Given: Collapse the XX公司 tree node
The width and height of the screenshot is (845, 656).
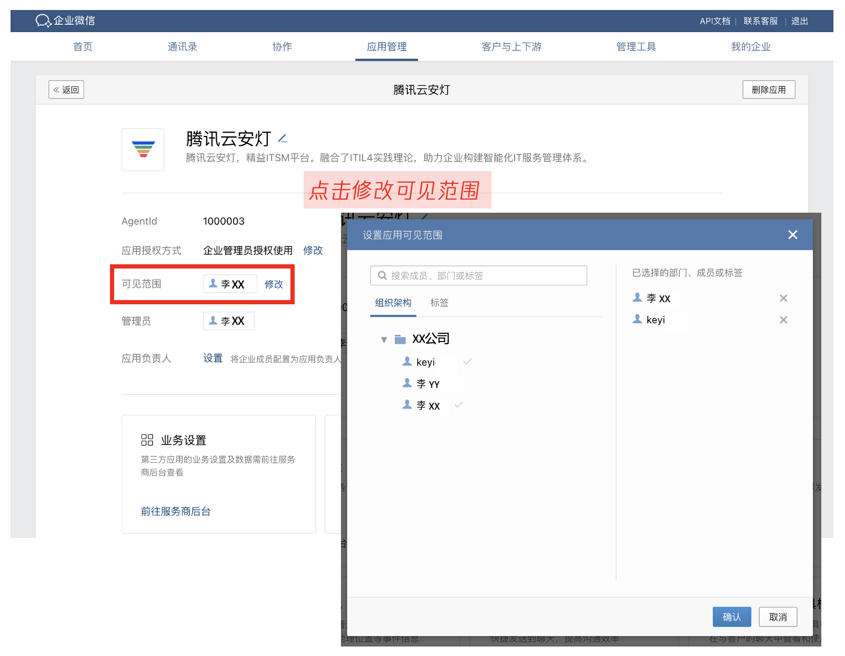Looking at the screenshot, I should click(x=384, y=340).
